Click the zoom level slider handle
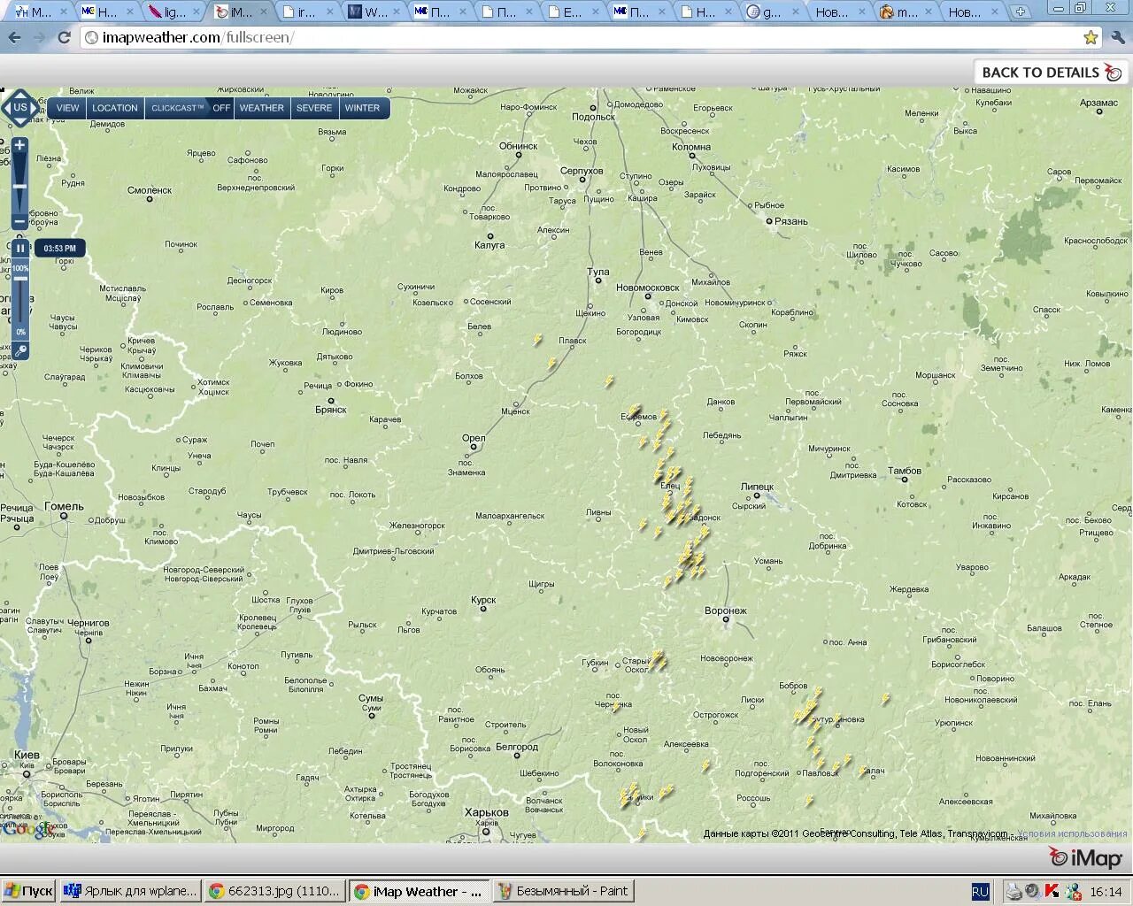Screen dimensions: 1133x906 point(19,186)
